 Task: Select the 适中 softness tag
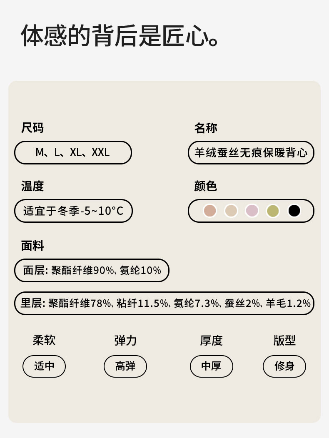coord(44,366)
